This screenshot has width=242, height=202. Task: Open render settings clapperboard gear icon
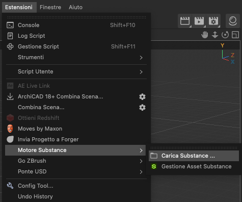pyautogui.click(x=213, y=21)
